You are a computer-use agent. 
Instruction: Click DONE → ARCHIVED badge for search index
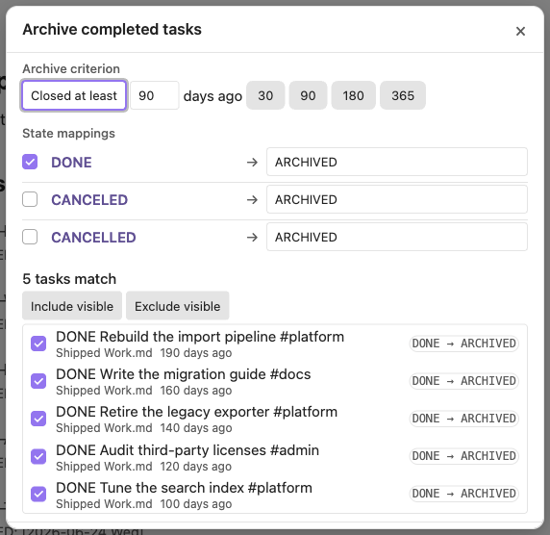tap(463, 494)
